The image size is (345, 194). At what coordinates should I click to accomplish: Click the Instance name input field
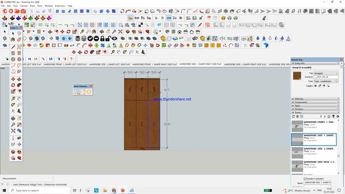coord(326,77)
